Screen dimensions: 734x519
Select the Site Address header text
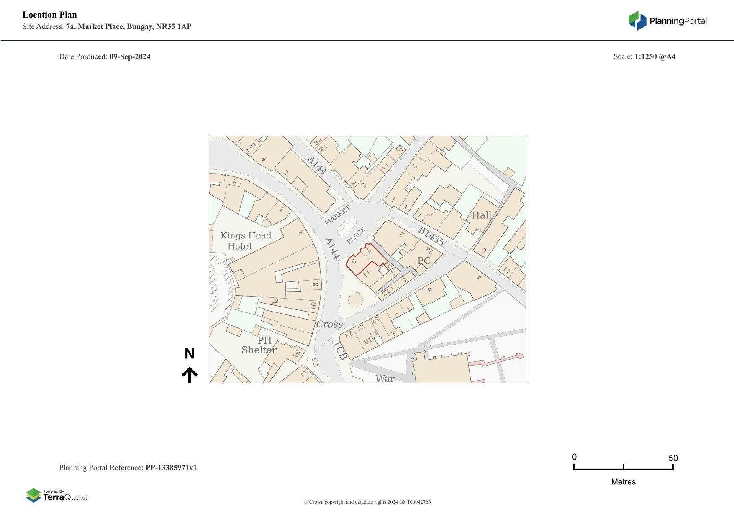pos(107,26)
